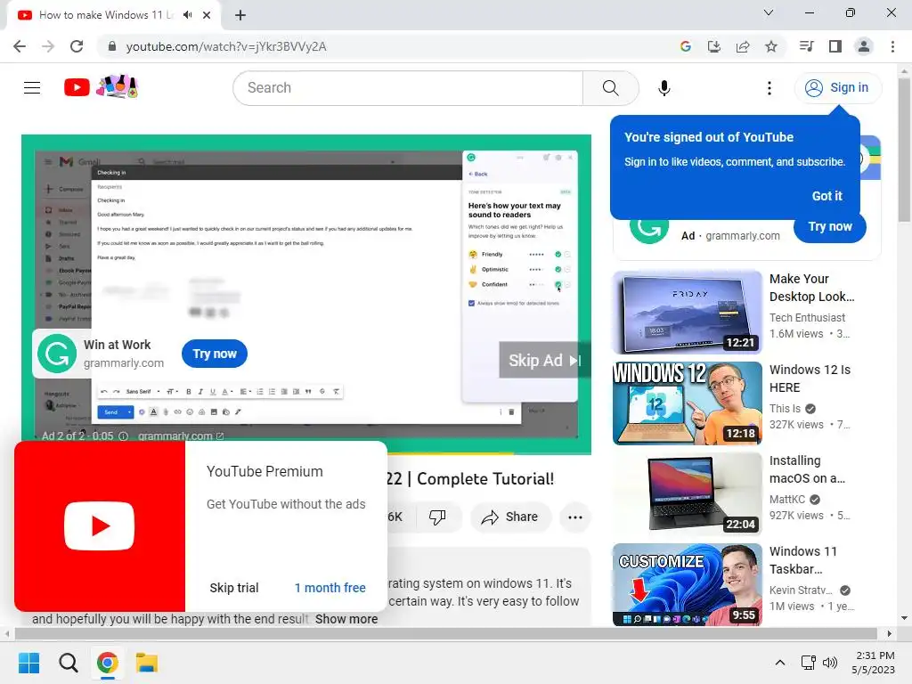912x684 pixels.
Task: Open Chrome media controls icon
Action: [x=807, y=46]
